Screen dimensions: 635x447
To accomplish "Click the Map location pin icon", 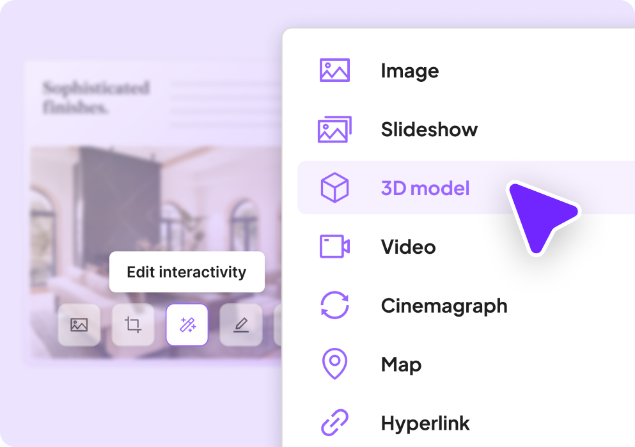I will [x=334, y=365].
